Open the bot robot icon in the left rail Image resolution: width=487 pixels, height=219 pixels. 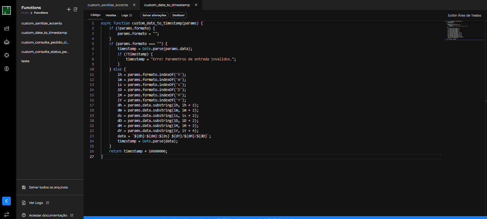click(6, 42)
